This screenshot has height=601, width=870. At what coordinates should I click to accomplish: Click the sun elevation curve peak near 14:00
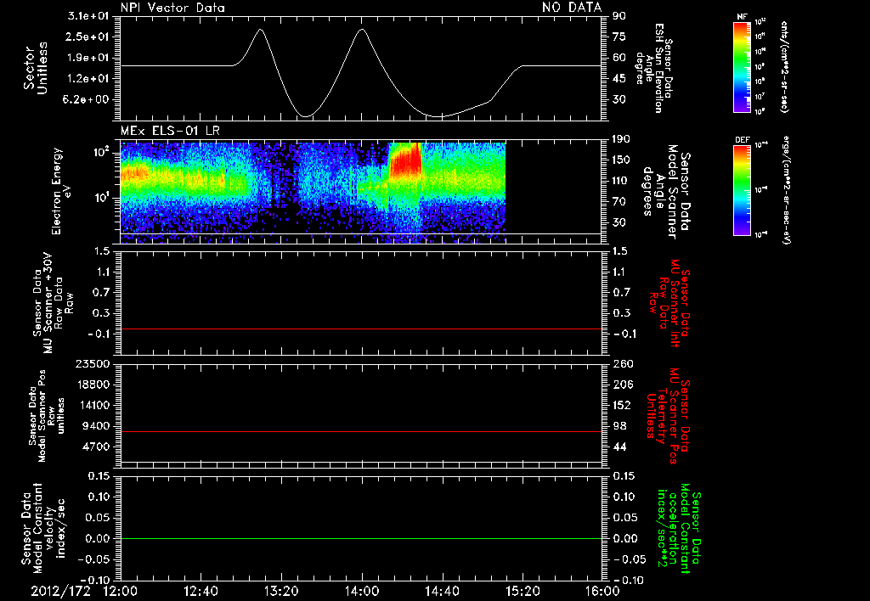(x=362, y=30)
